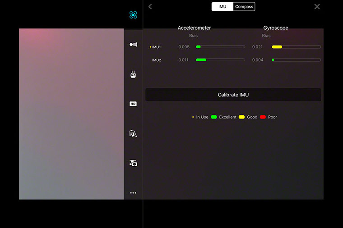Click IMU2 accelerometer bias bar
343x228 pixels.
tap(221, 60)
